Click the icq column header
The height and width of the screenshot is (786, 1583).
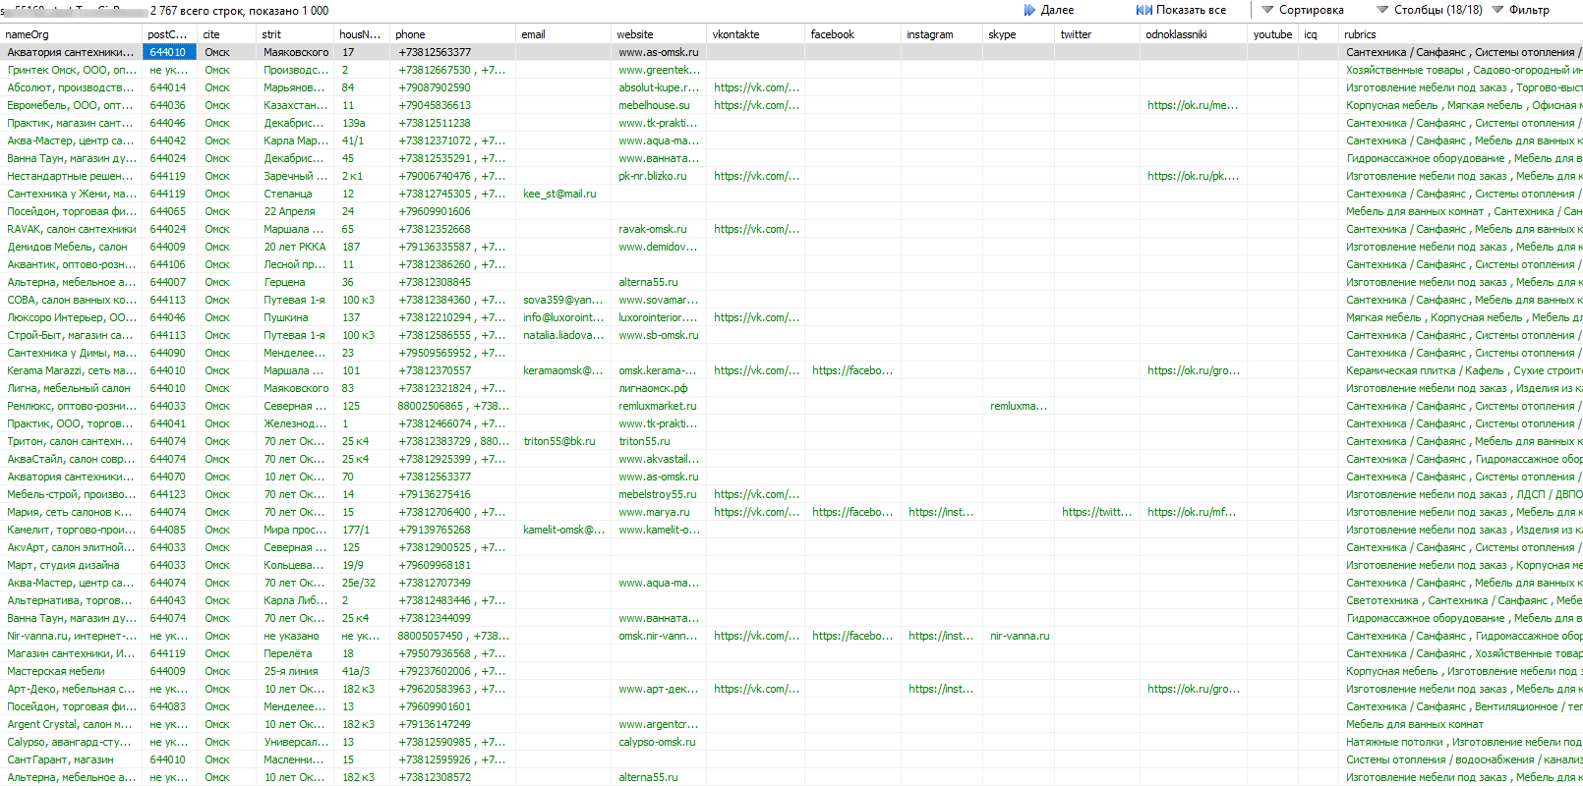click(1319, 34)
